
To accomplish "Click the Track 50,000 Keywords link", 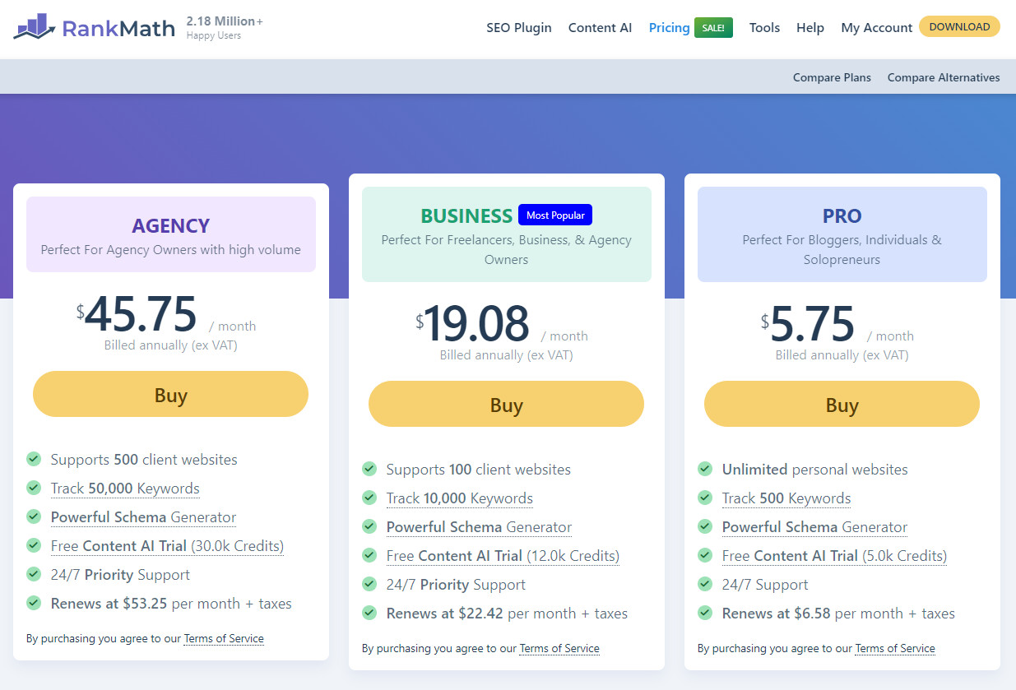I will [x=125, y=488].
